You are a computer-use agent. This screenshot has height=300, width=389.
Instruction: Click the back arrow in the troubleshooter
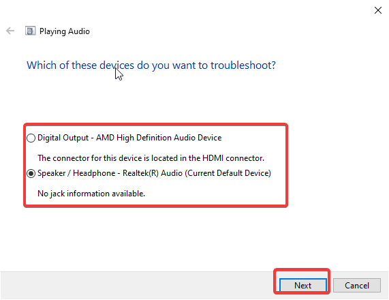tap(10, 31)
